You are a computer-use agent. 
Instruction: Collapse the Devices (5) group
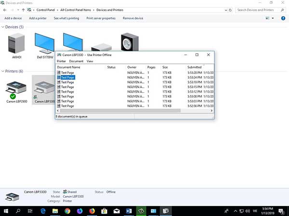(x=3, y=27)
